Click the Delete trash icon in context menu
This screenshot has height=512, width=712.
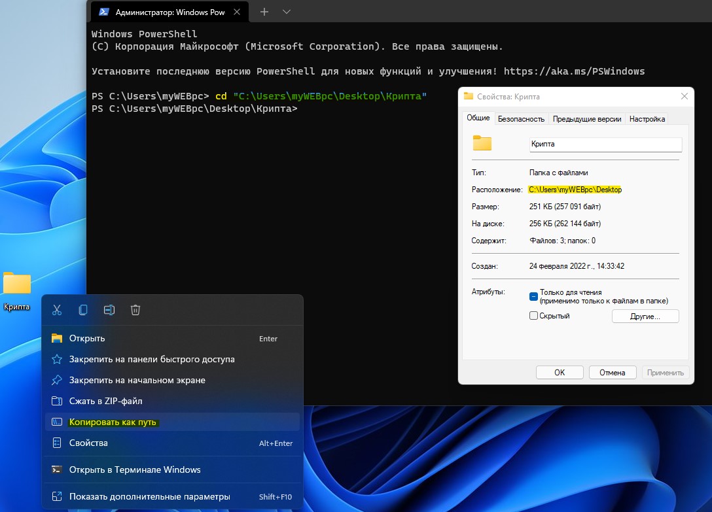tap(135, 310)
